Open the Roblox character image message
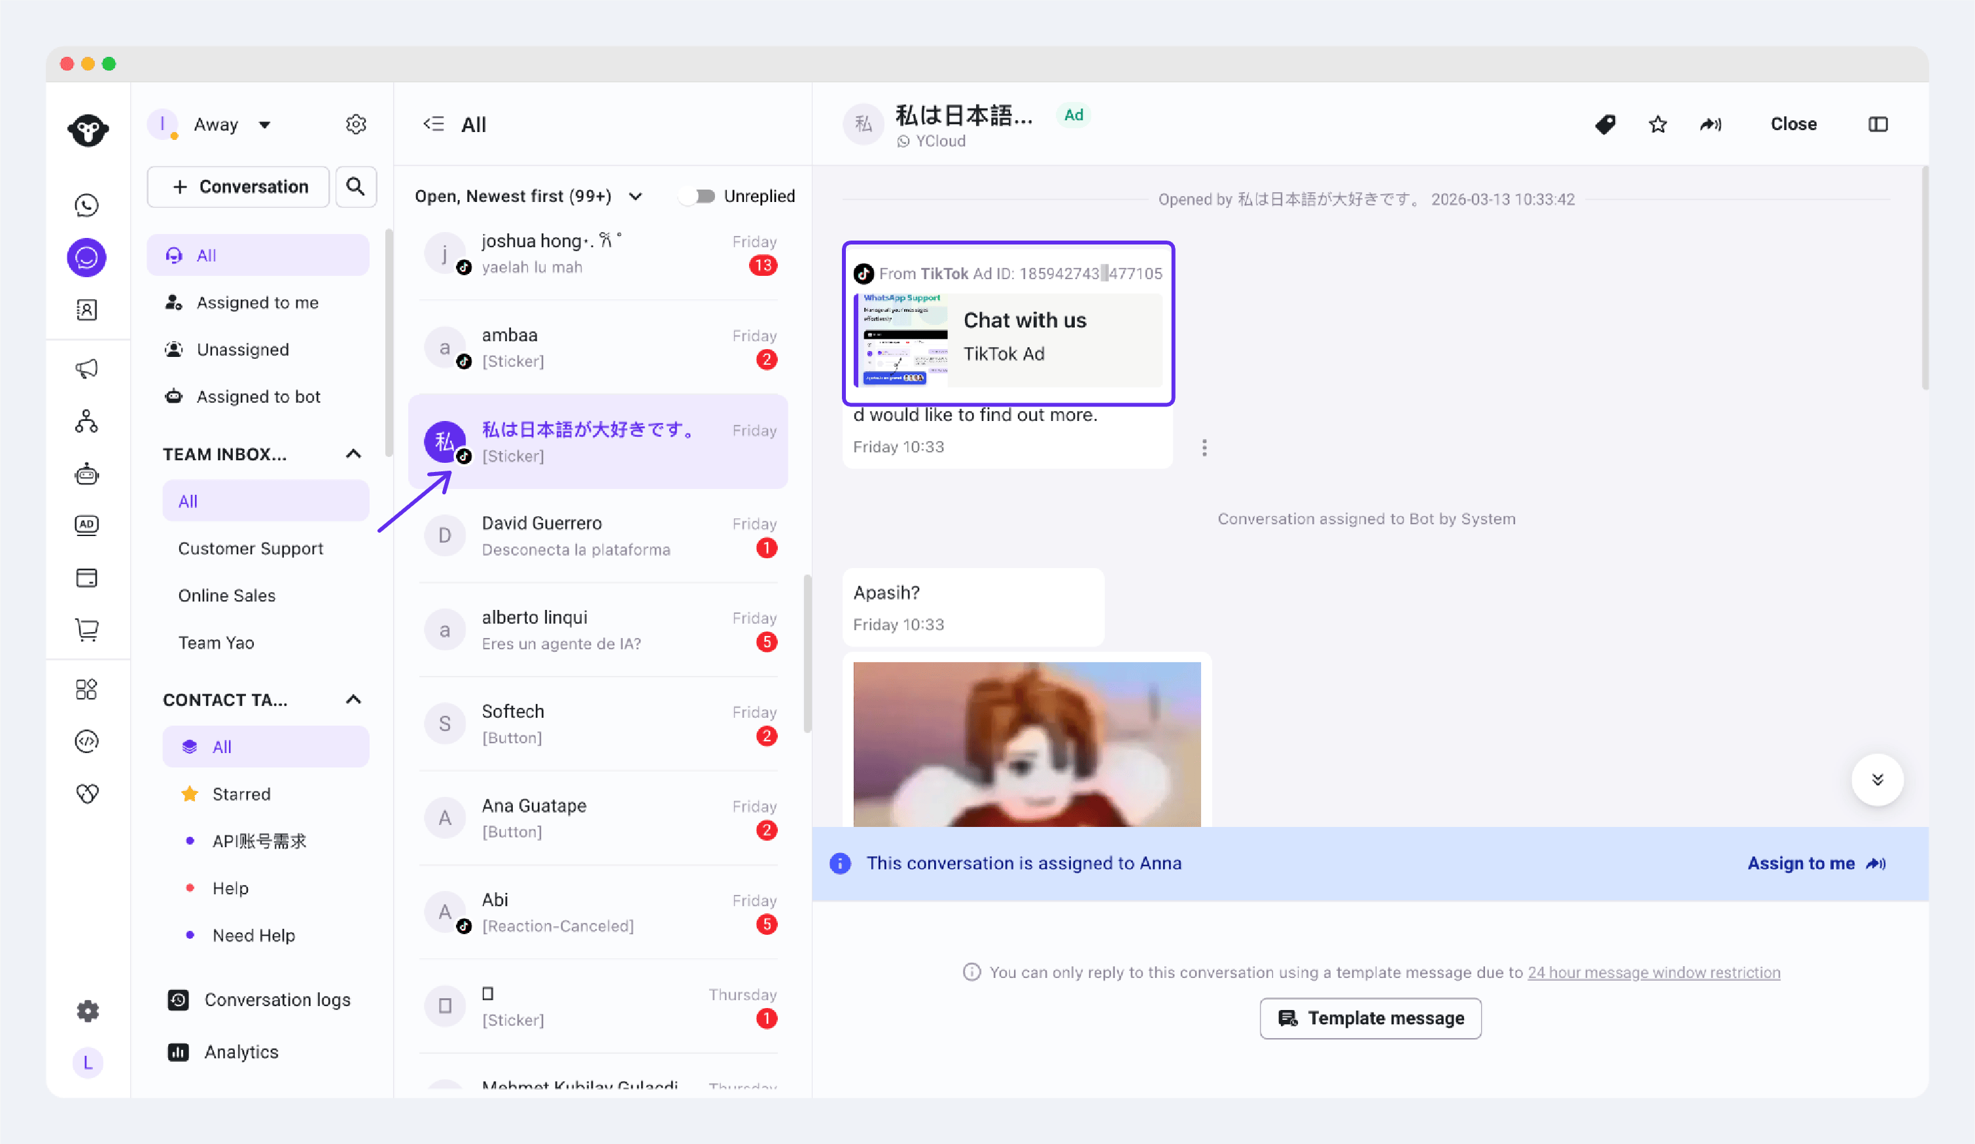 click(1026, 744)
